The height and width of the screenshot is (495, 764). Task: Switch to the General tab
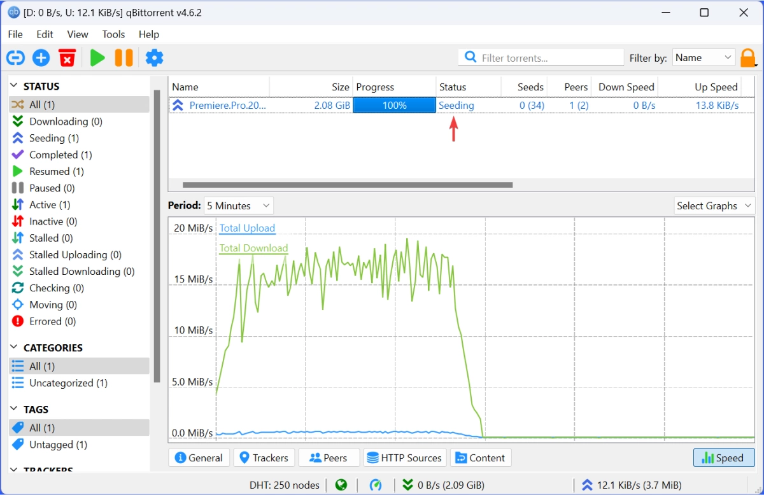(x=199, y=457)
